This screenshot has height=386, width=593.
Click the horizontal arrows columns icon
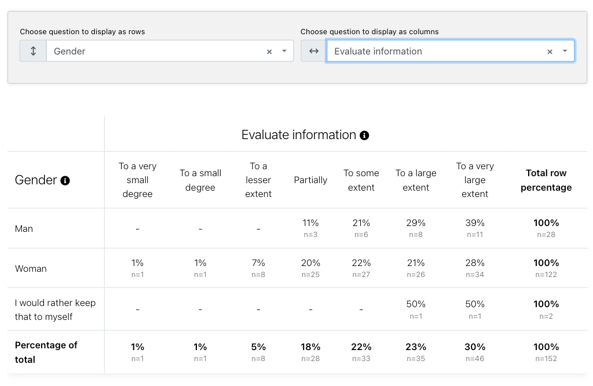[x=313, y=51]
